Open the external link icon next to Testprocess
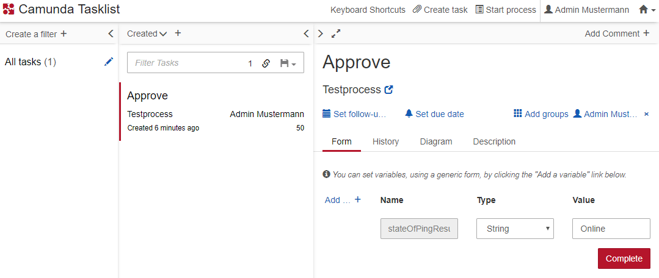 coord(389,90)
